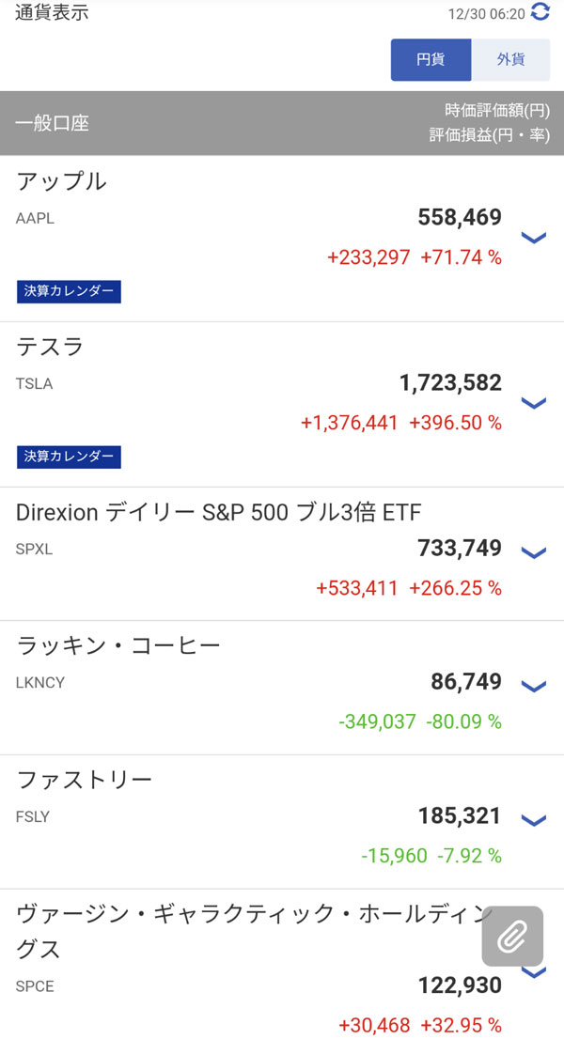Screen dimensions: 564x1039
Task: Expand the ファストリー FSLY row chevron
Action: coord(533,821)
